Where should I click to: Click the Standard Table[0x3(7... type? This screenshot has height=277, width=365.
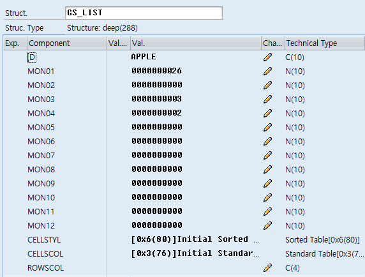coord(325,254)
